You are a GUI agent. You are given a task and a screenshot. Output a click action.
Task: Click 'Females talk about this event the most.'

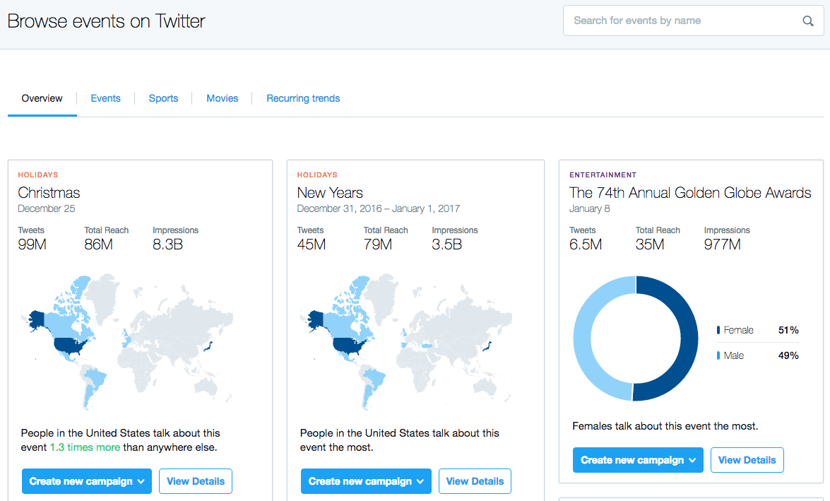coord(665,426)
